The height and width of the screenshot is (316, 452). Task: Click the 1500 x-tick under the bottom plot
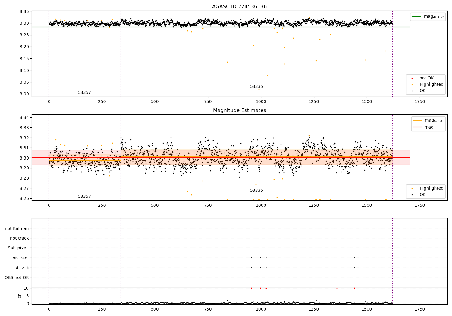pyautogui.click(x=367, y=309)
